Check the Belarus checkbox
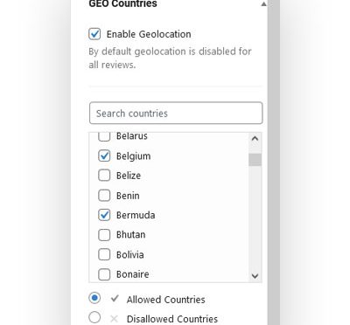 pyautogui.click(x=104, y=136)
